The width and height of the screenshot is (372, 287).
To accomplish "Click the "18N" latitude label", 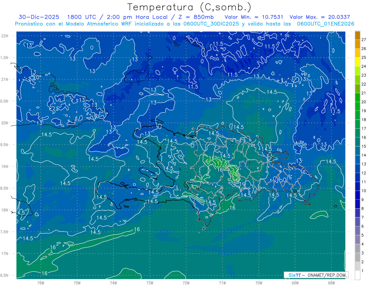I will click(x=5, y=210).
